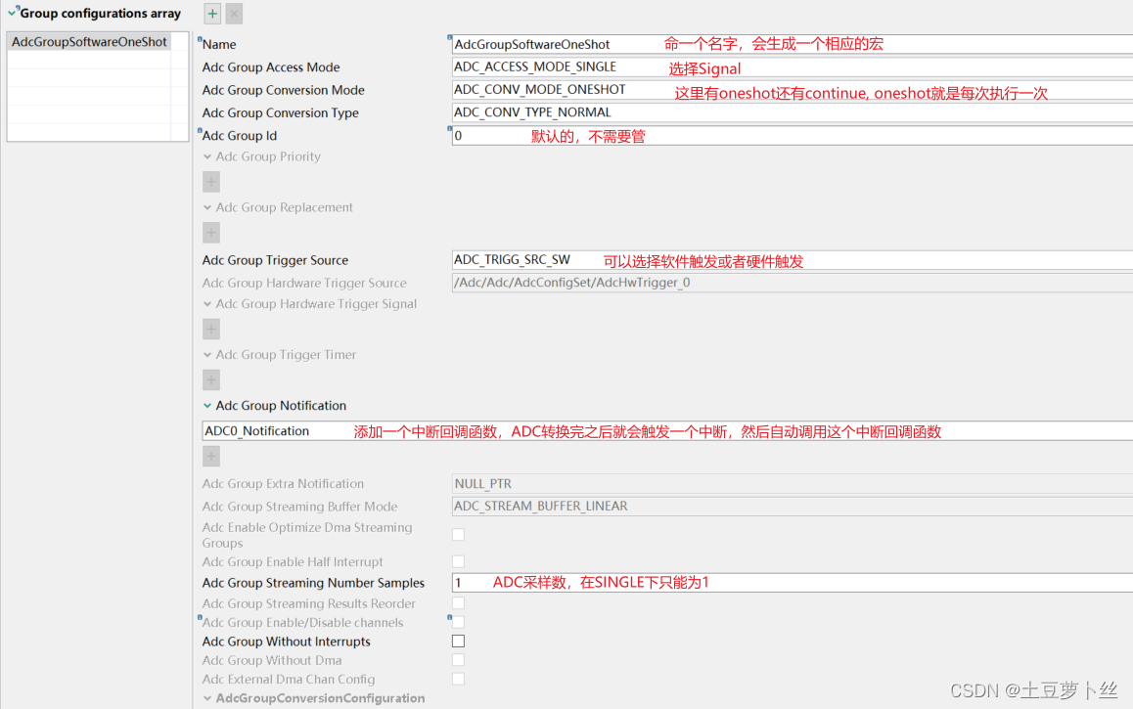Add an Adc Group Replacement element

point(210,232)
